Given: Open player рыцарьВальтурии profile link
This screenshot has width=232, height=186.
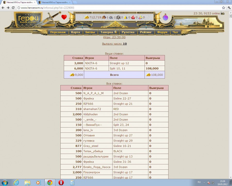Looking at the screenshot, I should point(96,157).
